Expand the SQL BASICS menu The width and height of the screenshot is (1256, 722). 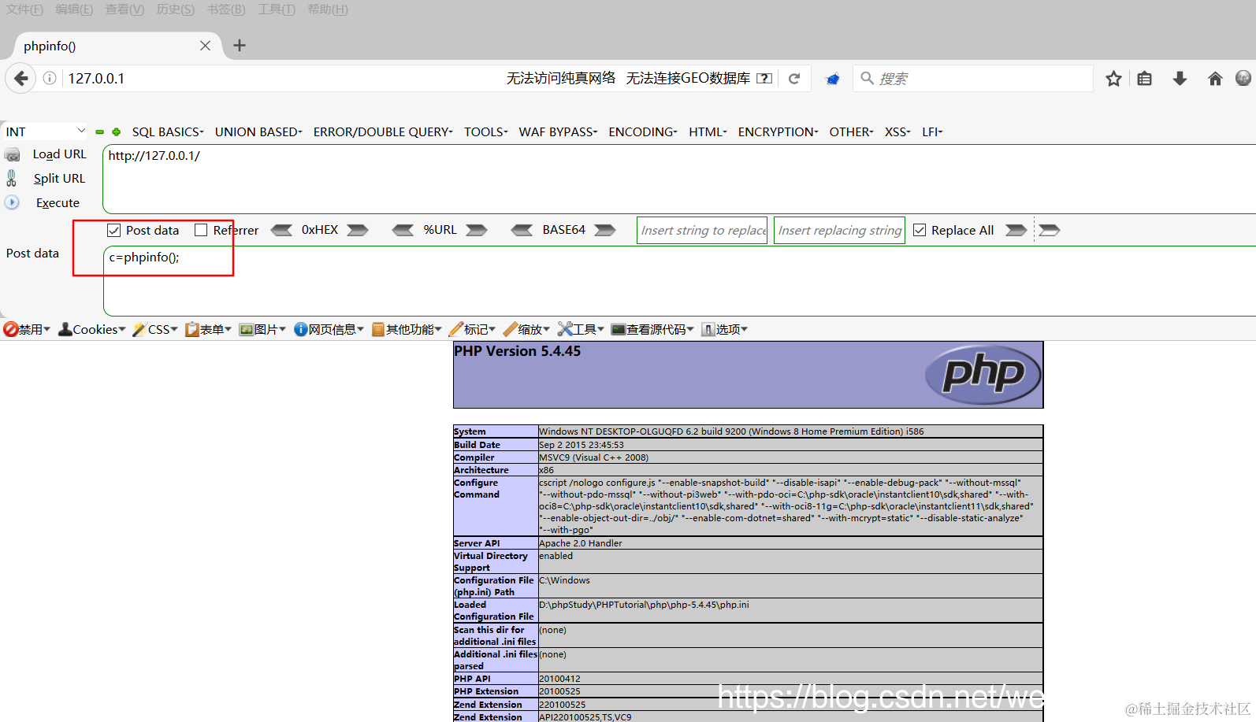pos(168,131)
